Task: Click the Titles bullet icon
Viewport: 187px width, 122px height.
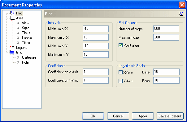Action: [x=18, y=43]
